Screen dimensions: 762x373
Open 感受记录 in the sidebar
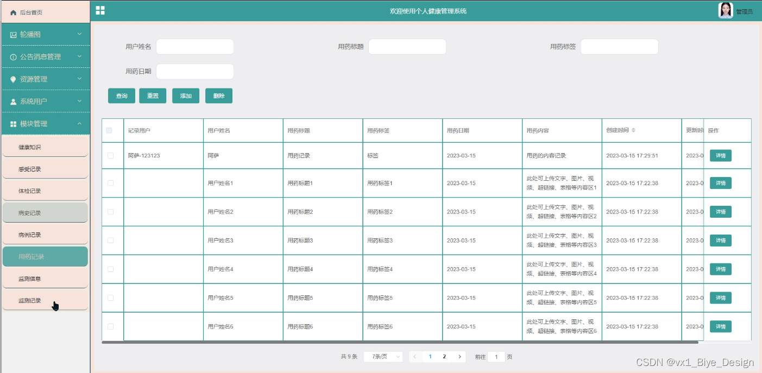45,169
